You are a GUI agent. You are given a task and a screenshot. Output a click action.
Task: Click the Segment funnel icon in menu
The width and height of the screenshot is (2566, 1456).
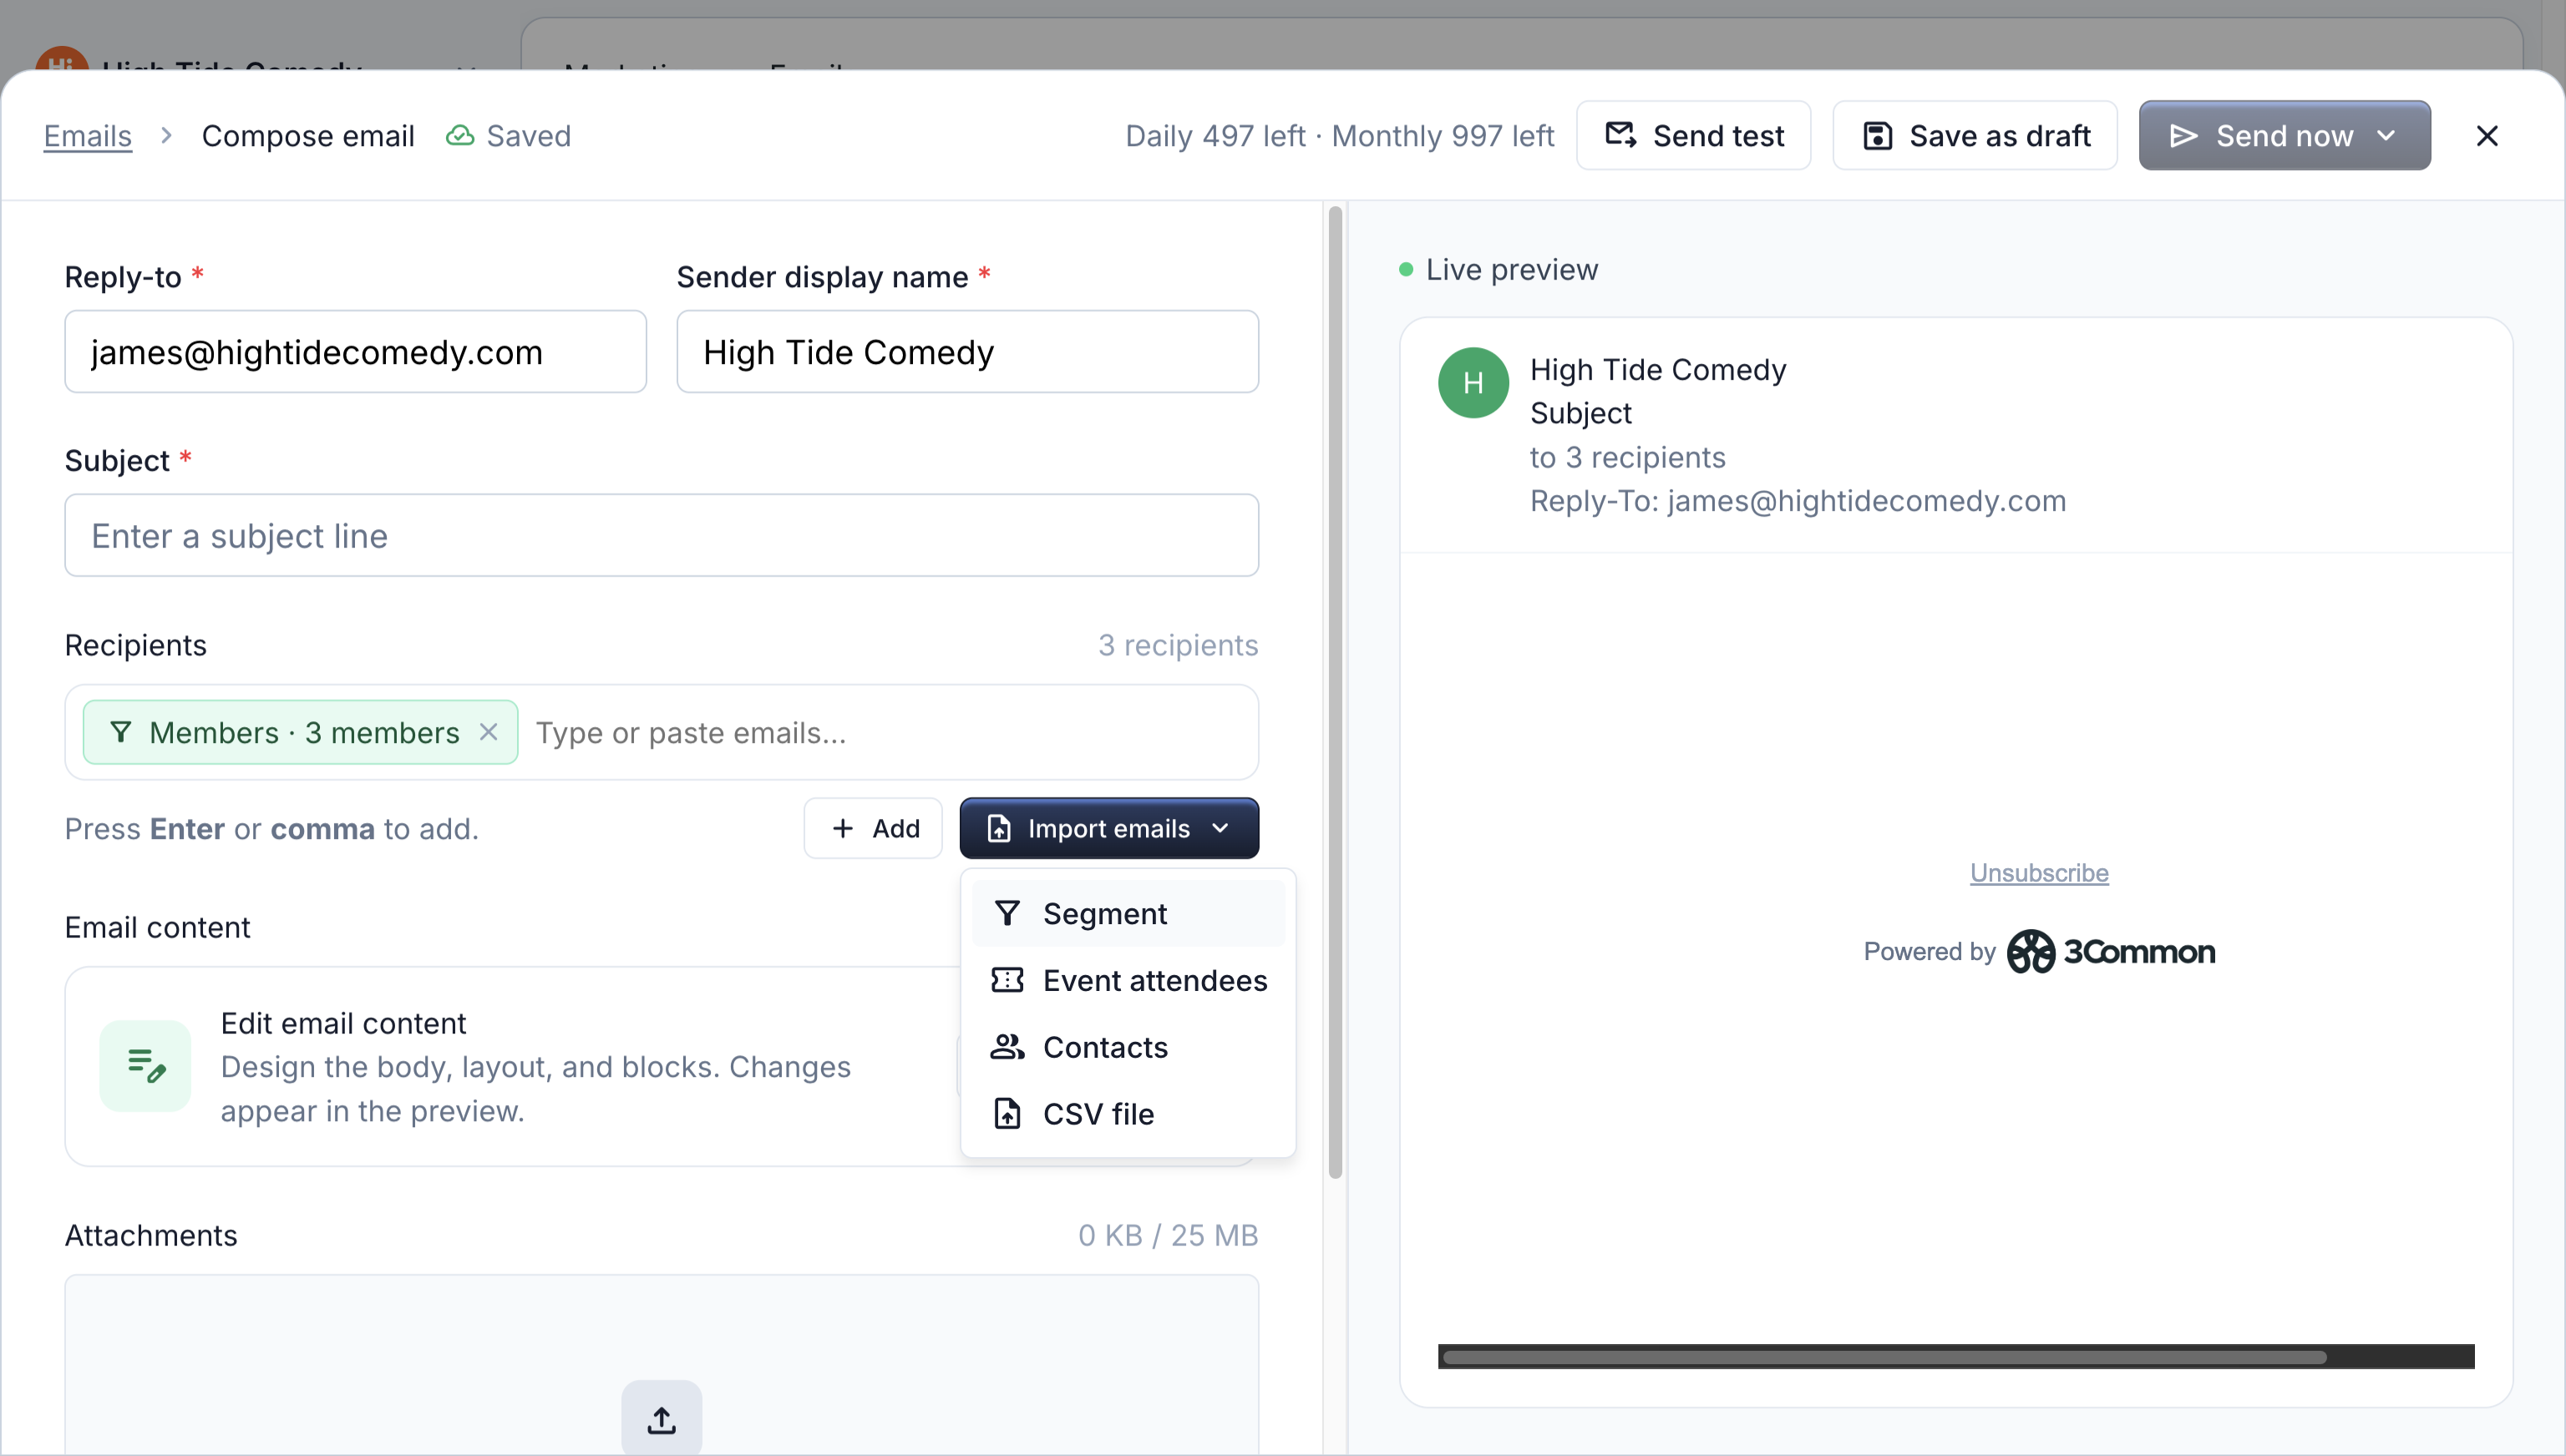click(x=1007, y=913)
